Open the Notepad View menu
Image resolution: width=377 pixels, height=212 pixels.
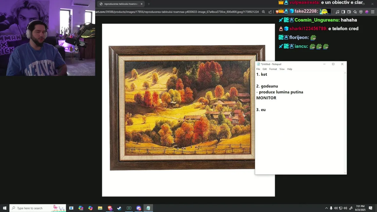point(282,69)
